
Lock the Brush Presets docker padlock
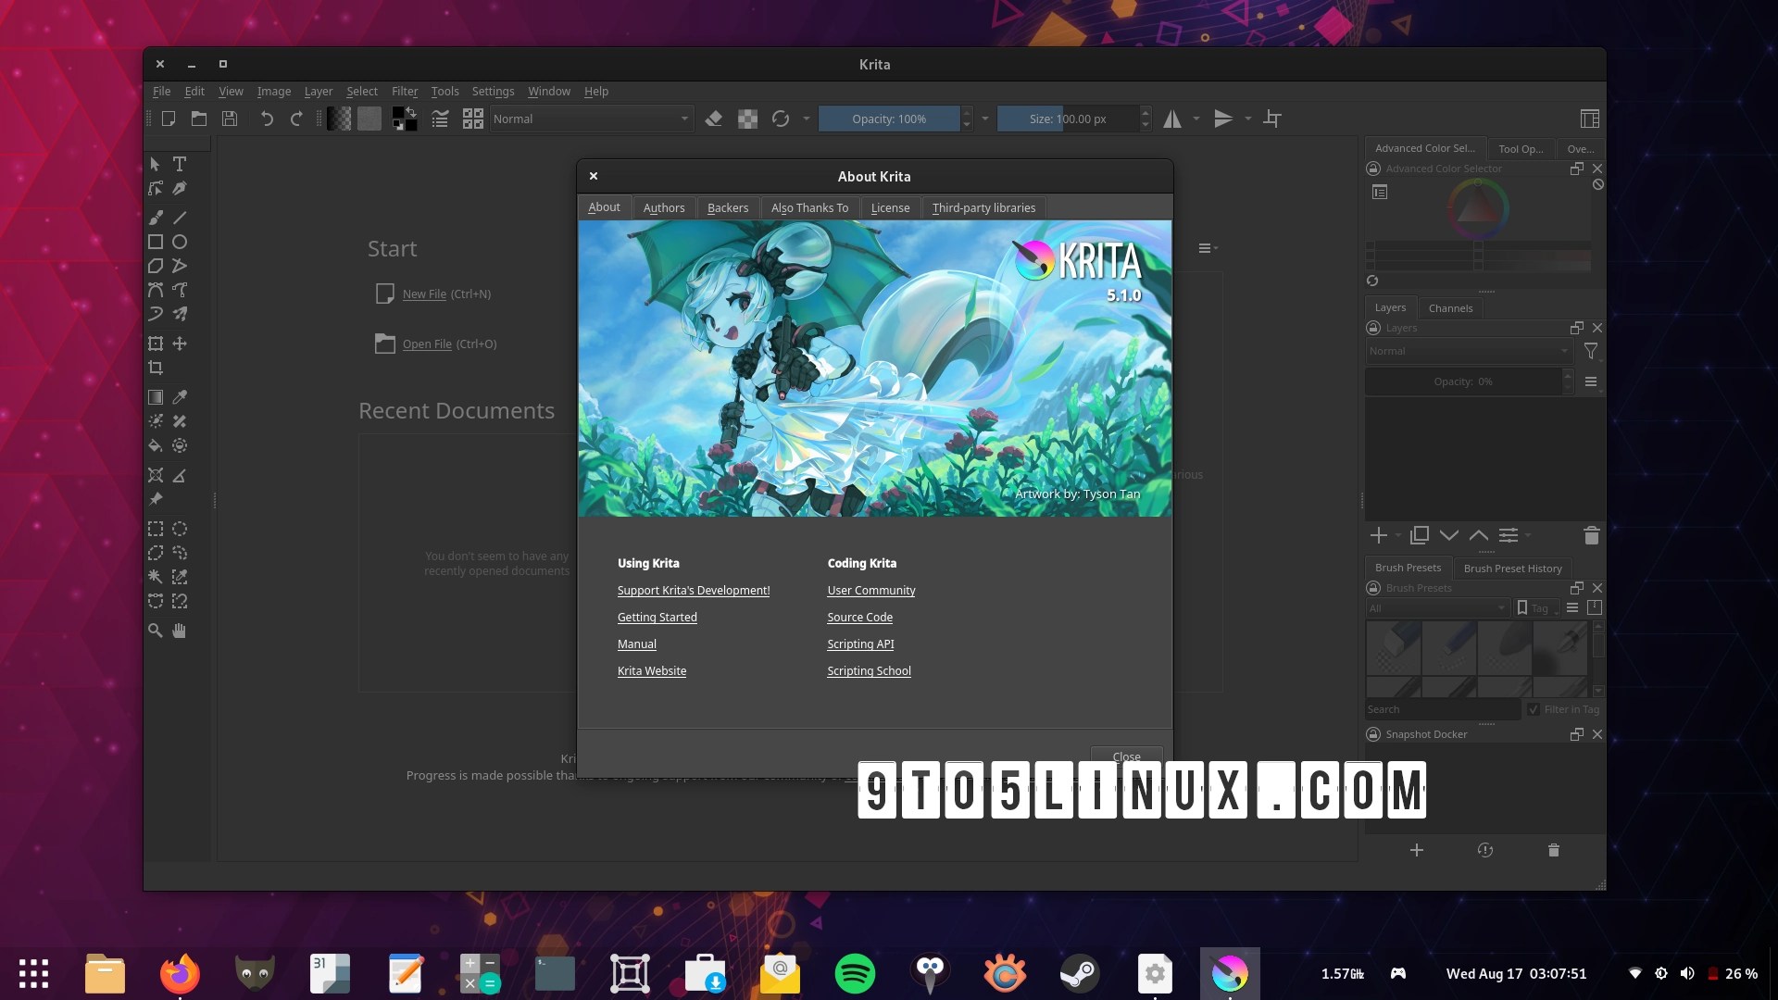point(1371,588)
